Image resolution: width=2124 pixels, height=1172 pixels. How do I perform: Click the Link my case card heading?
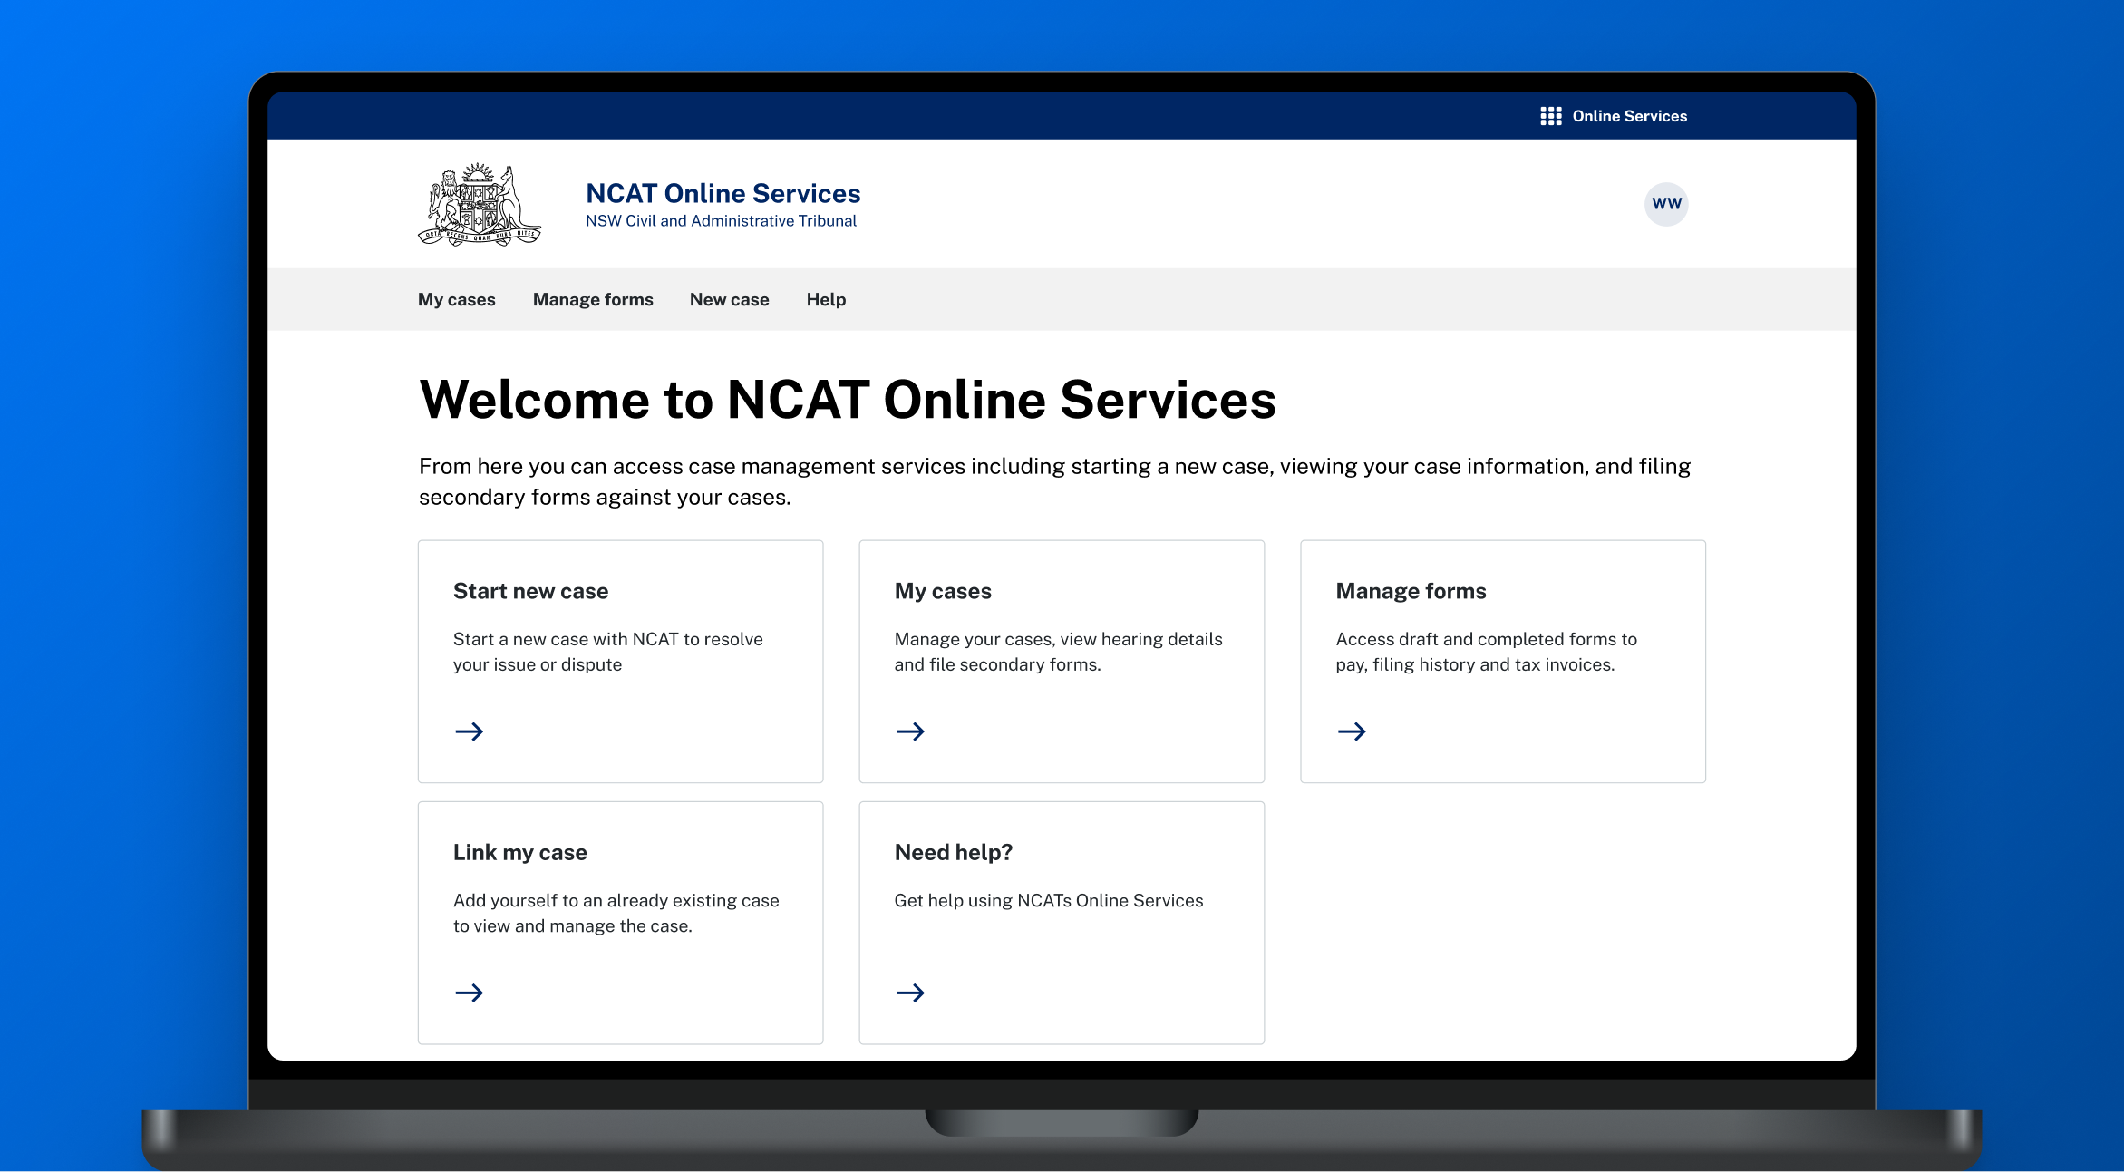519,852
